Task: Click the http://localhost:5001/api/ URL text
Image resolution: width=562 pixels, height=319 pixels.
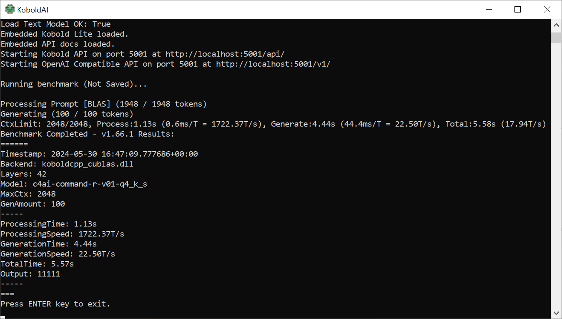Action: (x=225, y=54)
